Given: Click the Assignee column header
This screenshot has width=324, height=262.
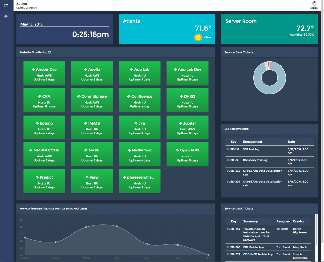Looking at the screenshot, I should coord(283,221).
